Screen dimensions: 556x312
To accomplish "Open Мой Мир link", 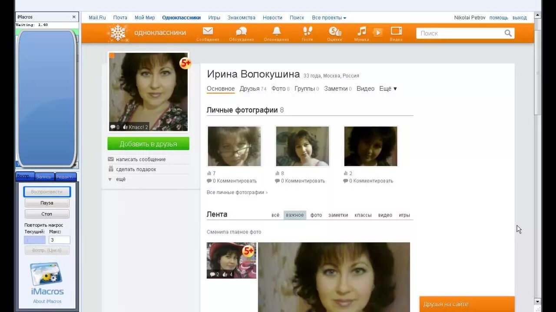I will pyautogui.click(x=145, y=18).
